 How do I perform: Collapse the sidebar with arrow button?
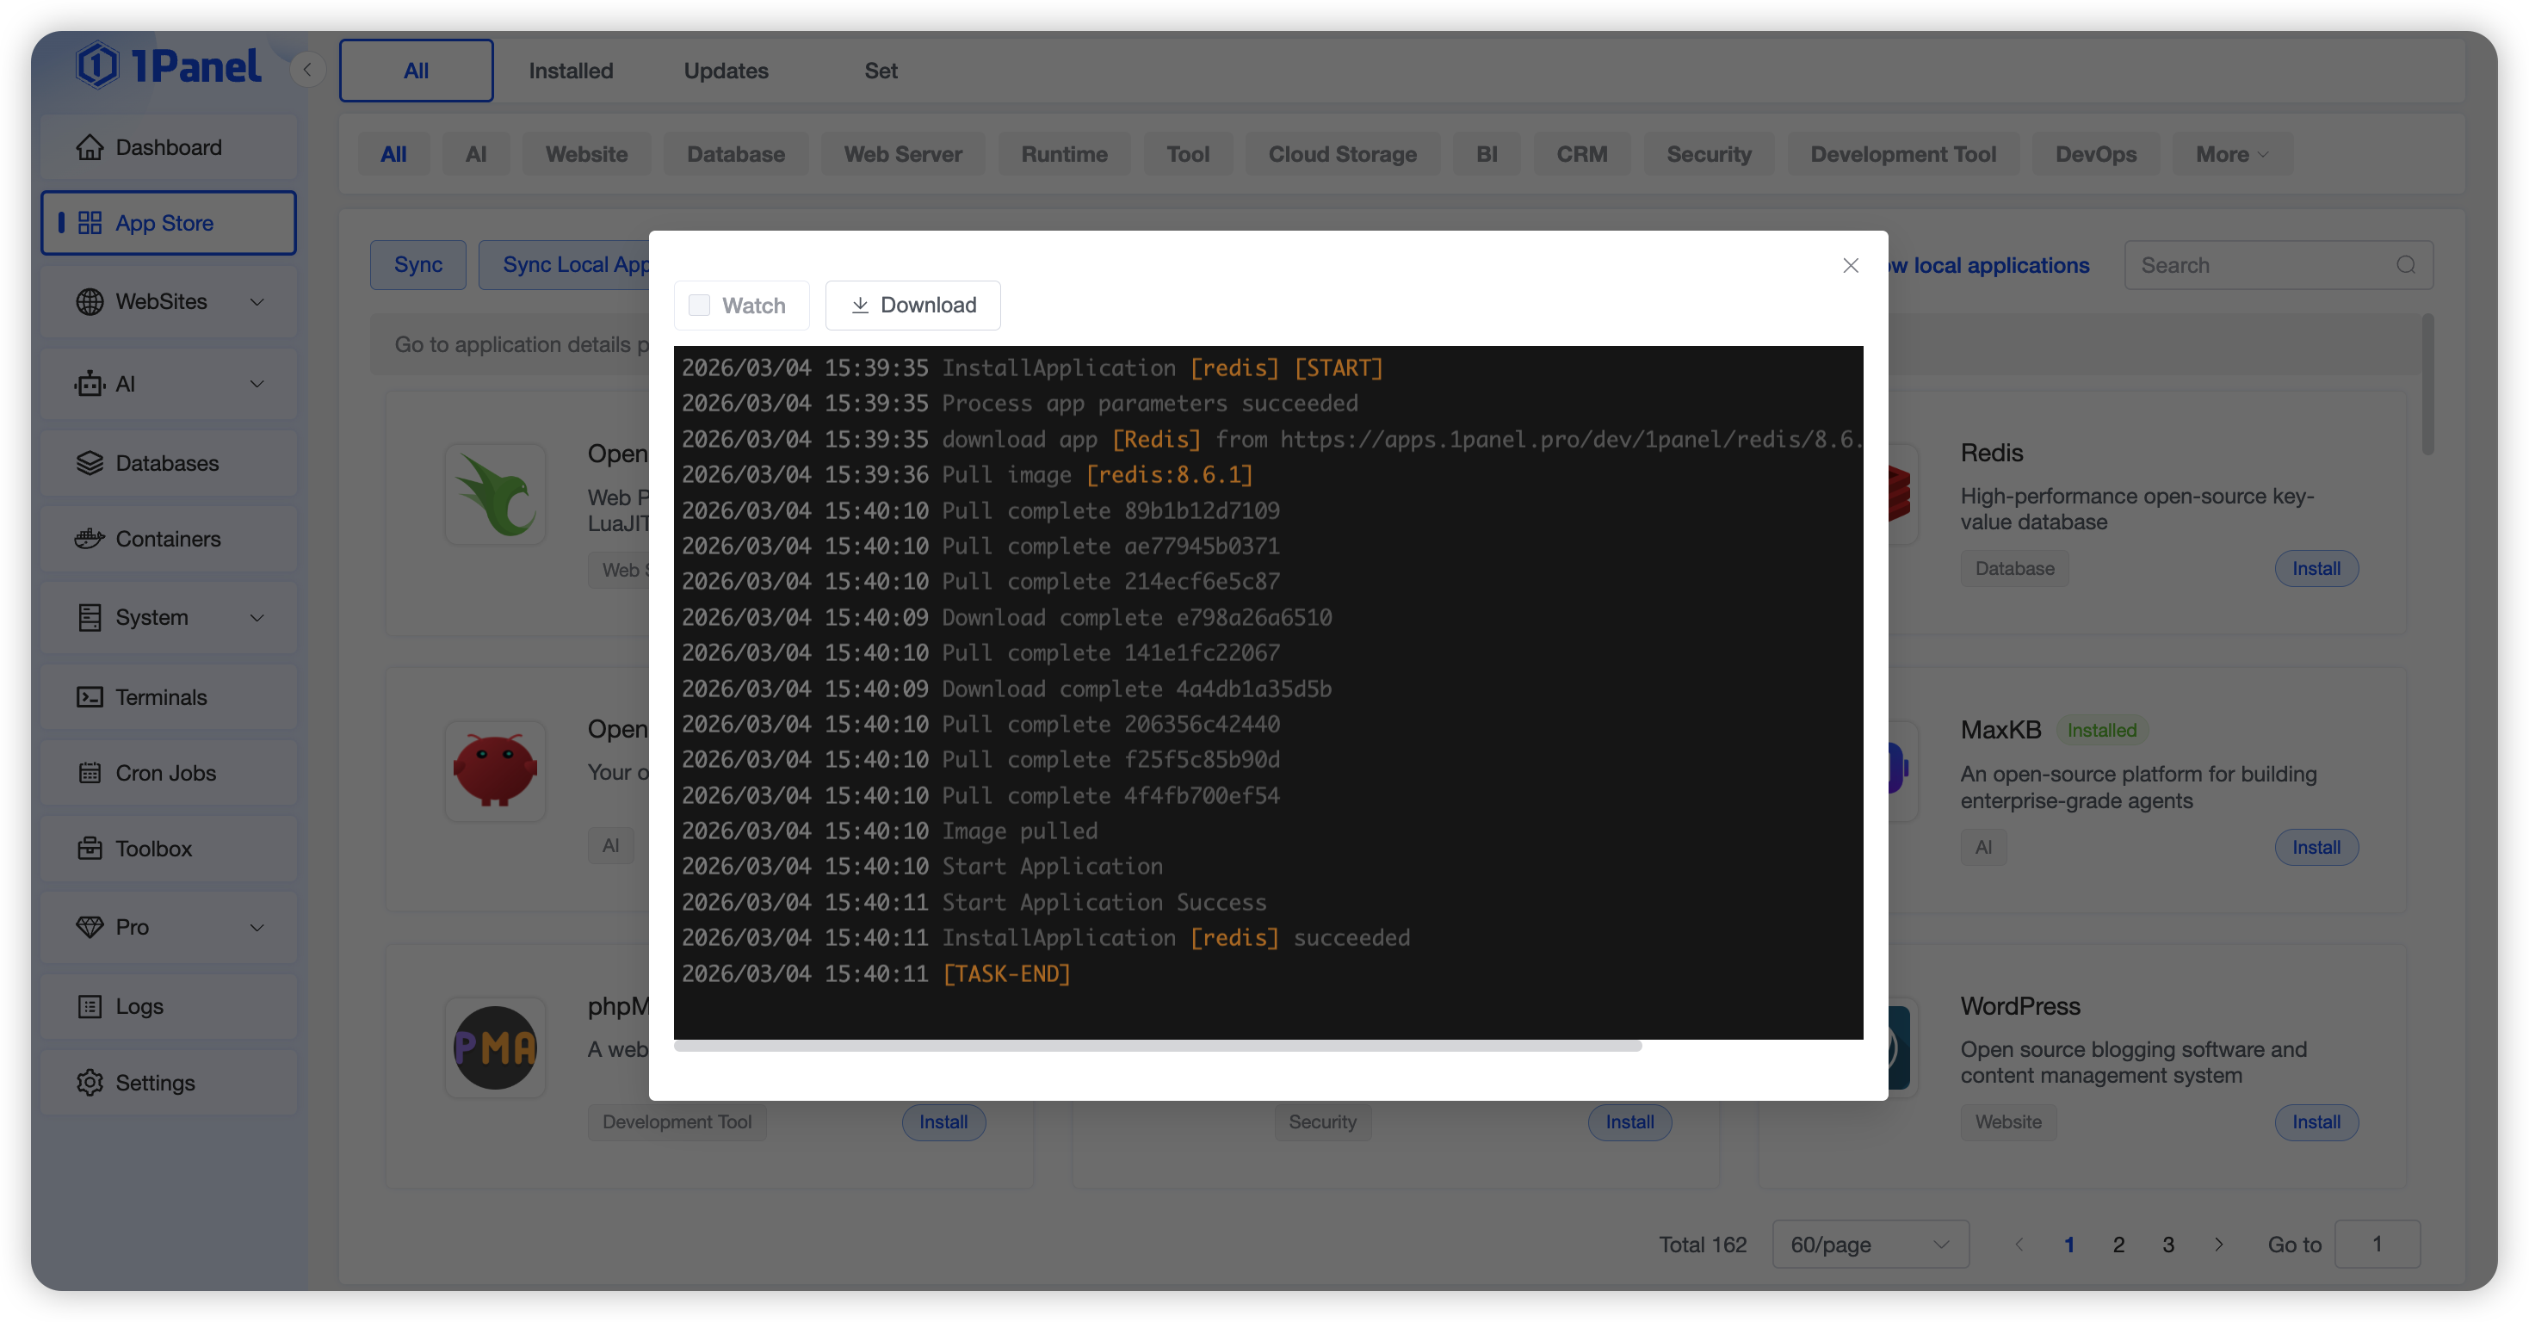307,69
